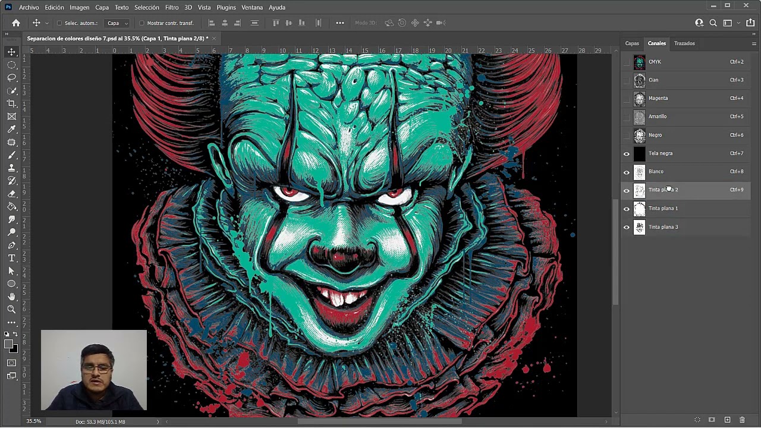761x428 pixels.
Task: Open status bar info arrow
Action: pos(158,421)
